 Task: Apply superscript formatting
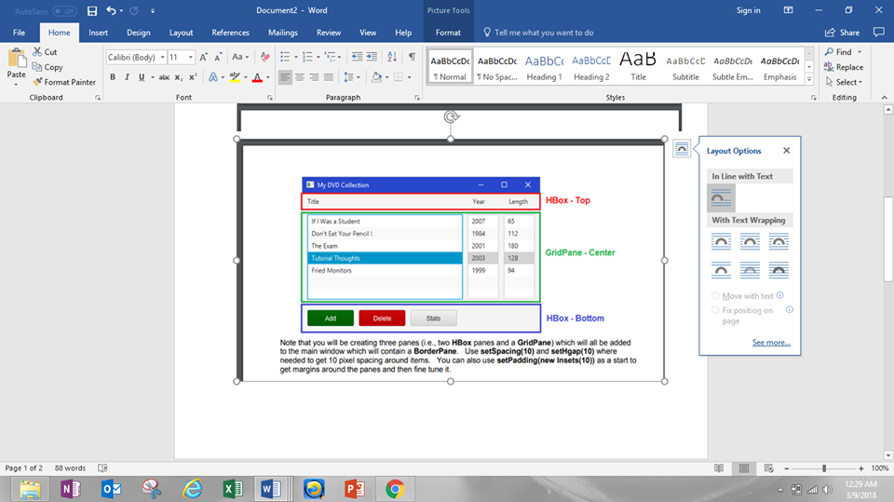[x=193, y=77]
